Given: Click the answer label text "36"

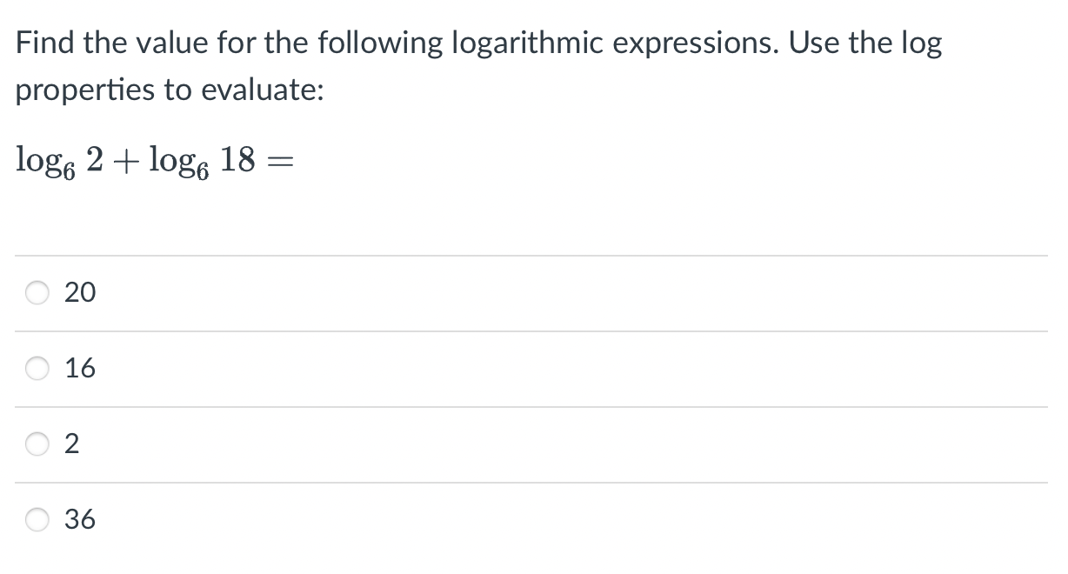Looking at the screenshot, I should [81, 521].
